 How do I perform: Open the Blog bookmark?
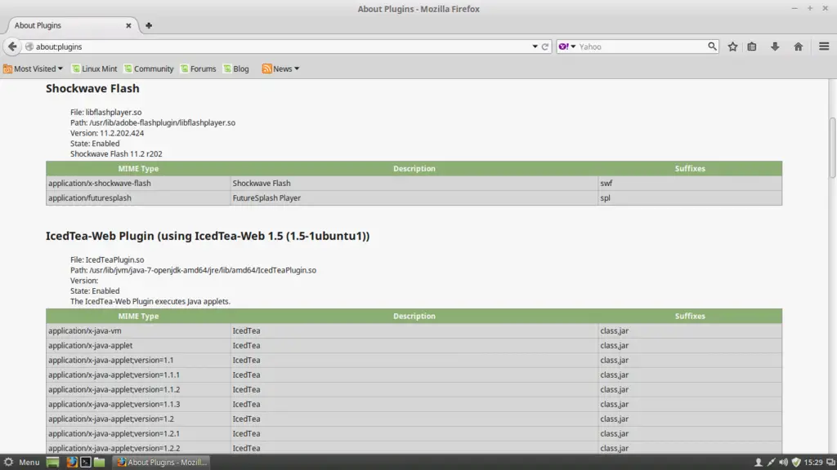236,69
